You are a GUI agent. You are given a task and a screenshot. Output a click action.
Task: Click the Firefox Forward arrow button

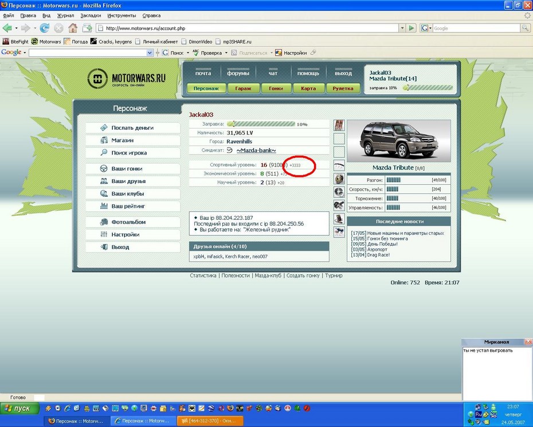(x=25, y=28)
